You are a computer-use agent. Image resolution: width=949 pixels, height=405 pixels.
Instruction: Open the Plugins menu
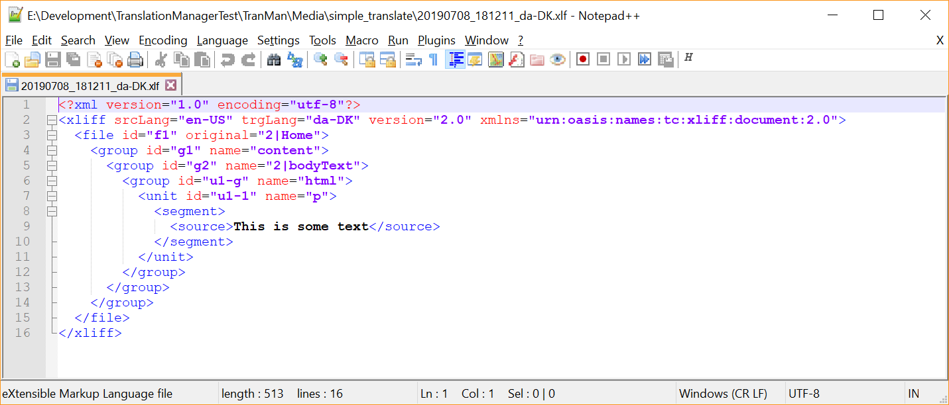(x=436, y=40)
